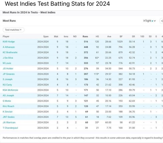Open A Athanaze player link
The height and width of the screenshot is (143, 163).
click(9, 47)
